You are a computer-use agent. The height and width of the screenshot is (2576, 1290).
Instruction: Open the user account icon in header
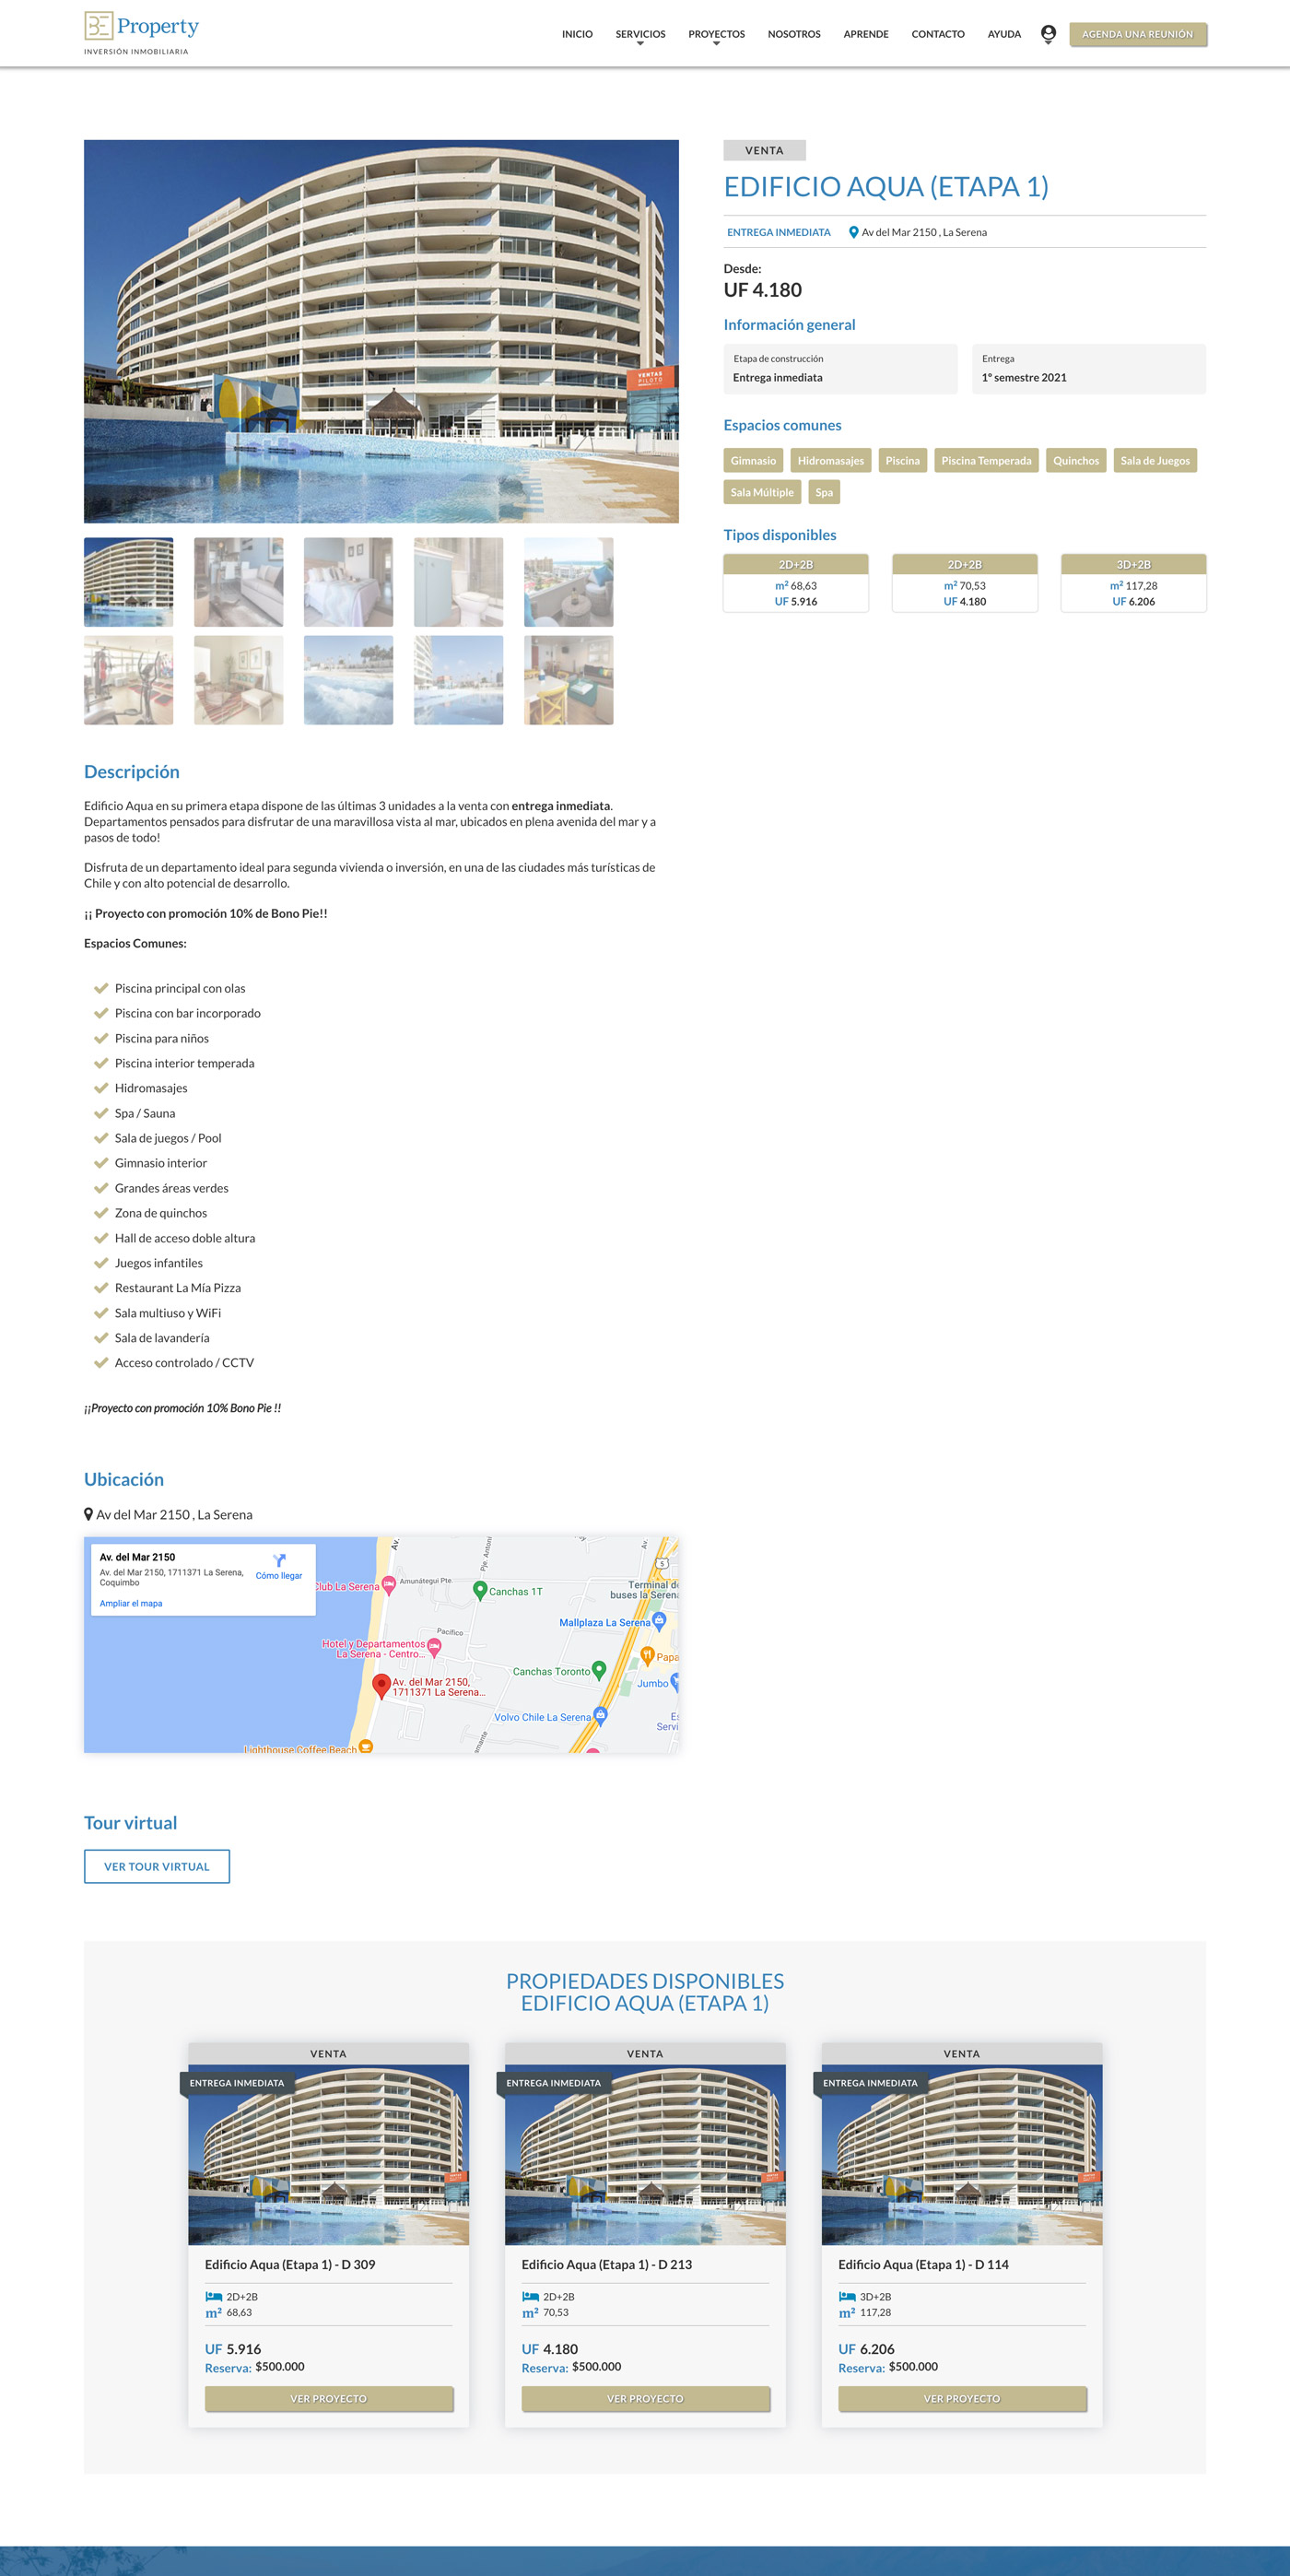point(1047,34)
